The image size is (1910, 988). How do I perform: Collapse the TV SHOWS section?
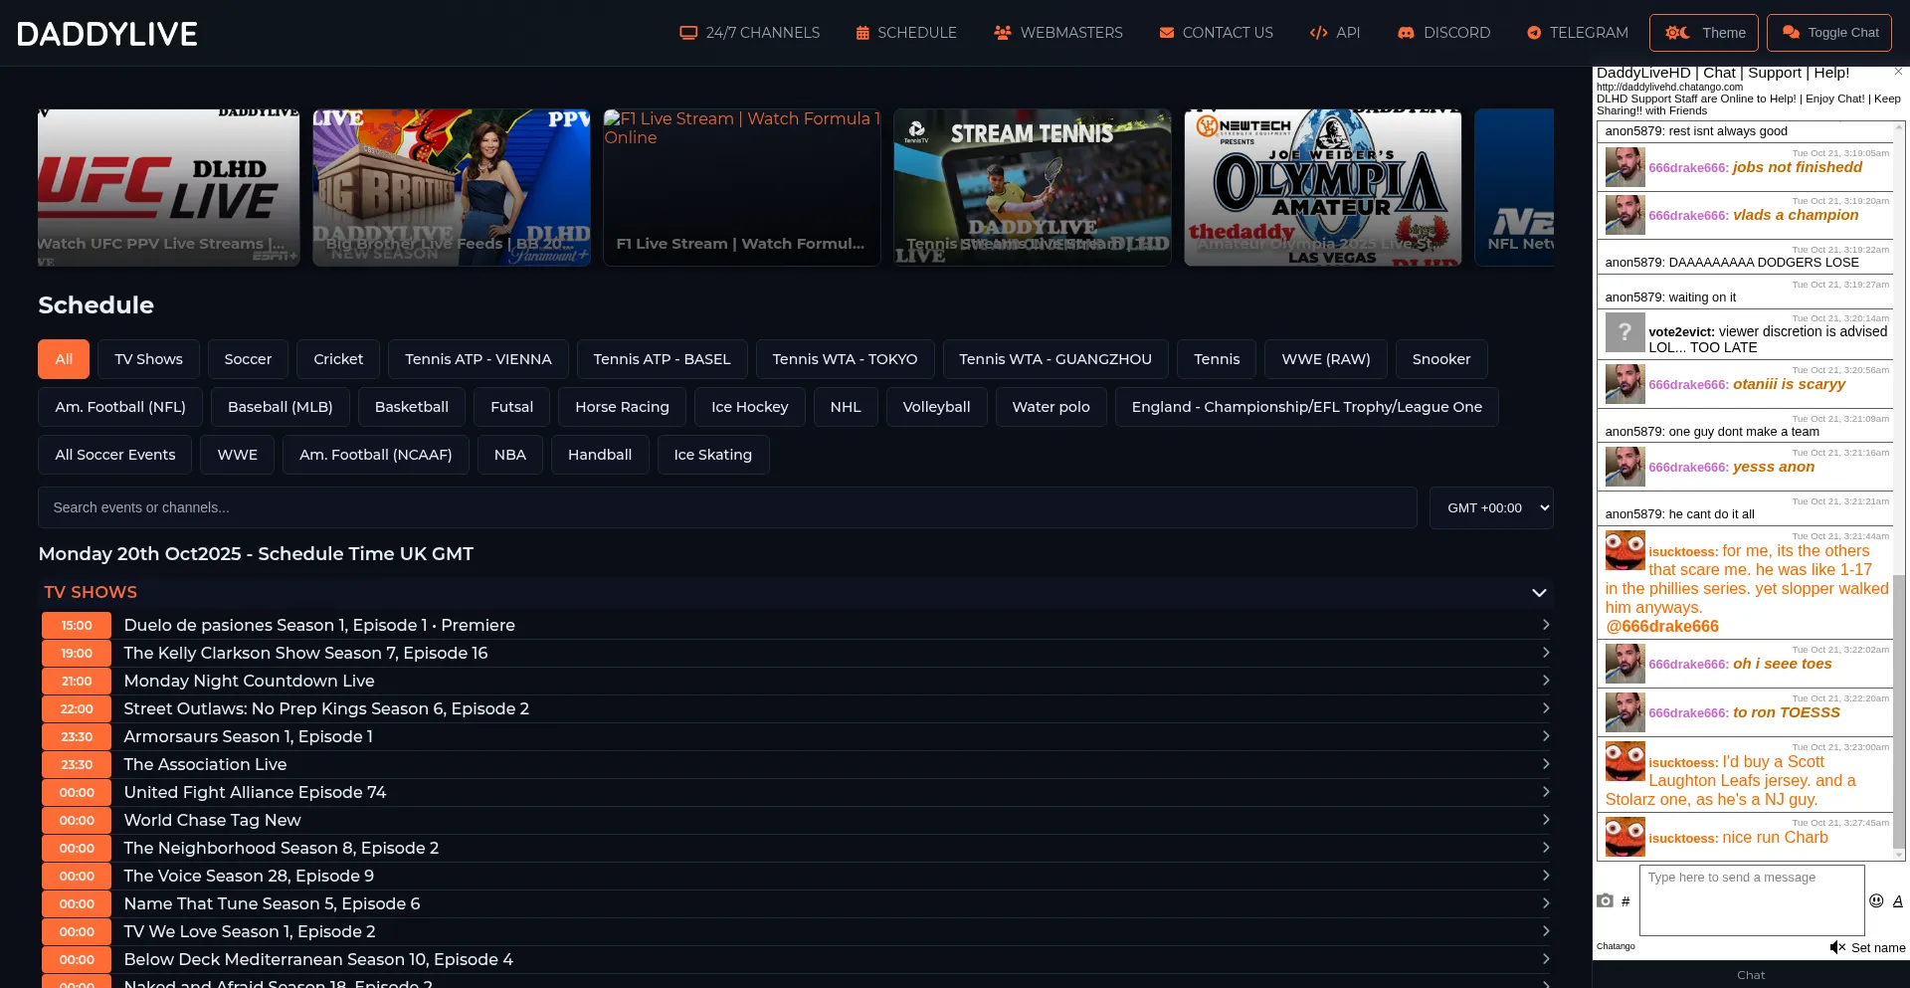[x=1538, y=592]
